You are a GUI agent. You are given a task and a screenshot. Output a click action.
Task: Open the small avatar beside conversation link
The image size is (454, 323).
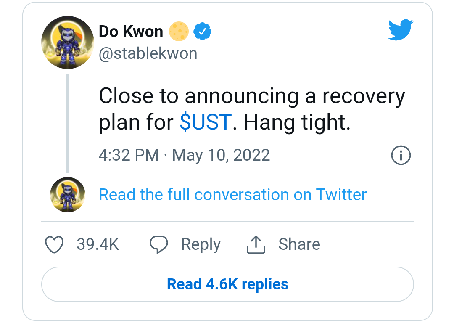click(x=68, y=195)
